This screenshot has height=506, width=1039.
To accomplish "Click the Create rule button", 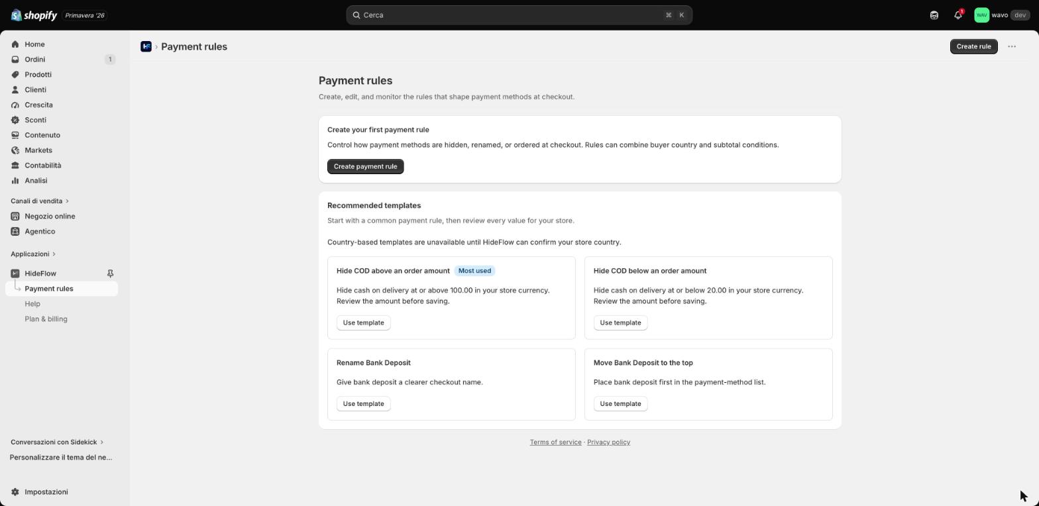I will (973, 46).
